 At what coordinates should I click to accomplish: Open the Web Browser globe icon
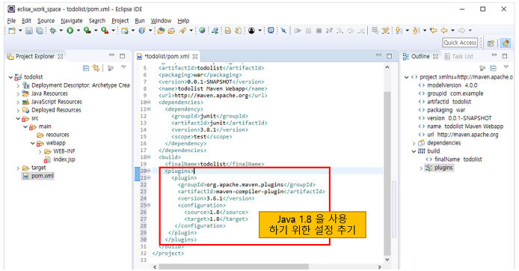202,31
